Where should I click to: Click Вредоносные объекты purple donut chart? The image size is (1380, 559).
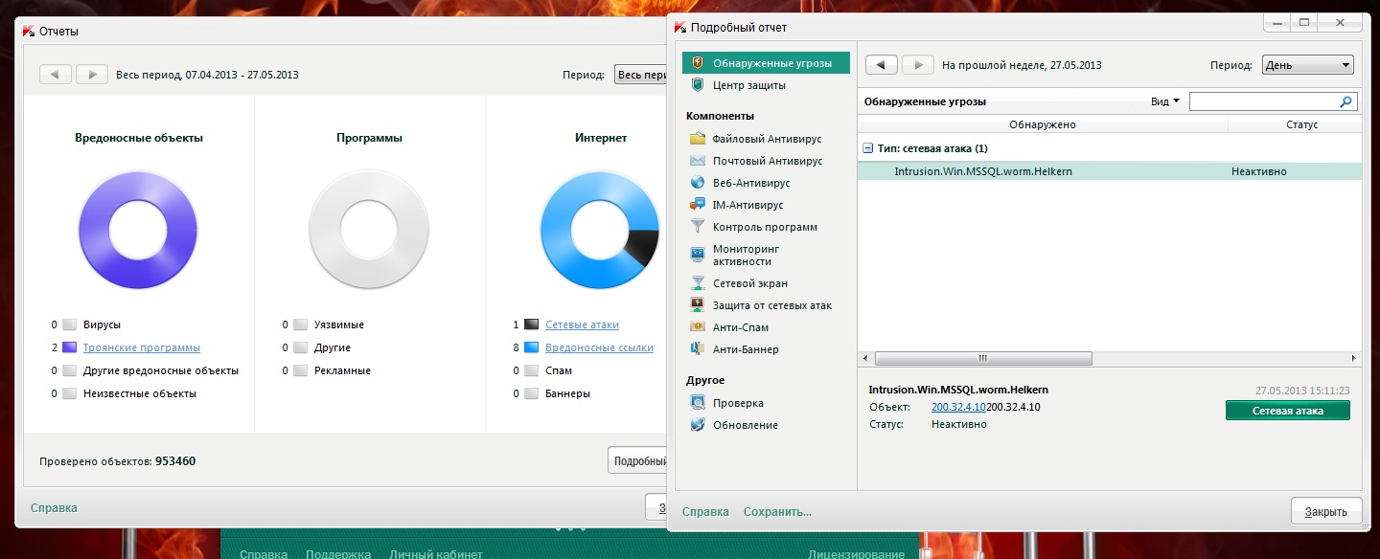tap(138, 230)
